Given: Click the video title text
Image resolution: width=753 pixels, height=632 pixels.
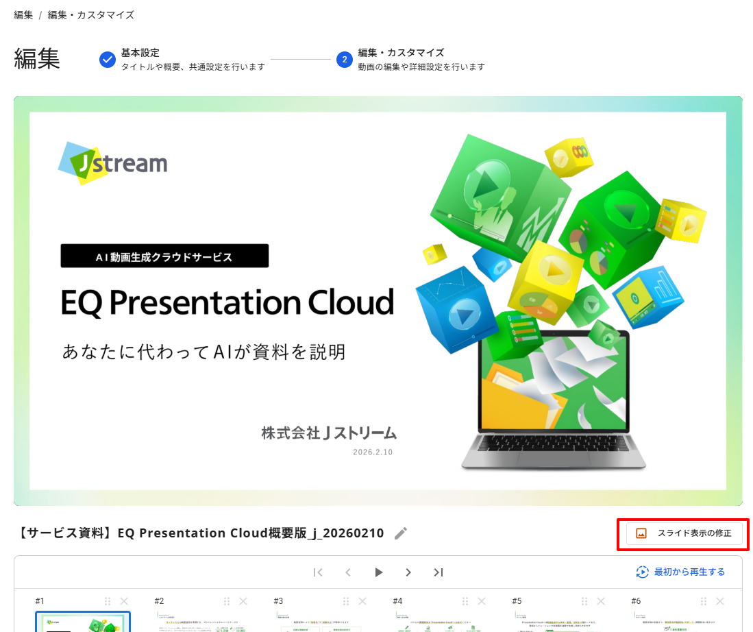Looking at the screenshot, I should (x=201, y=533).
